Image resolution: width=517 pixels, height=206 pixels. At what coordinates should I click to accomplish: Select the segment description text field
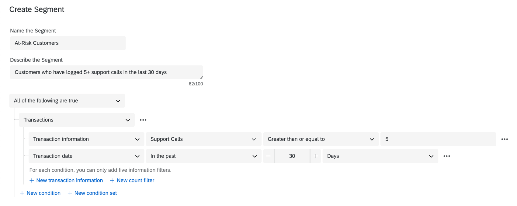(106, 72)
